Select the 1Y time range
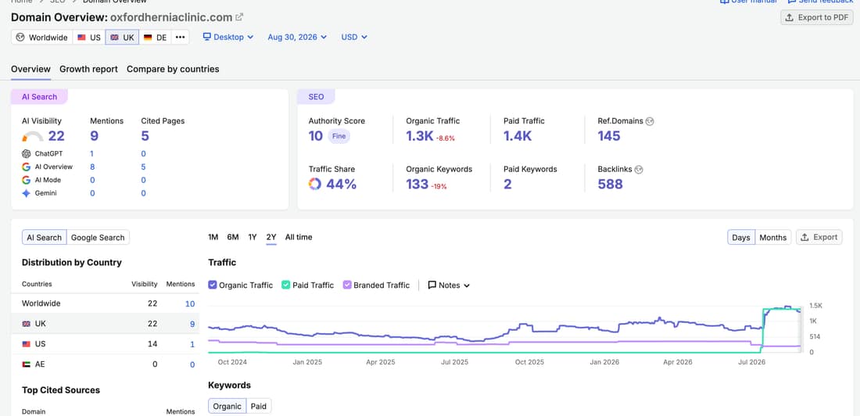 coord(253,237)
